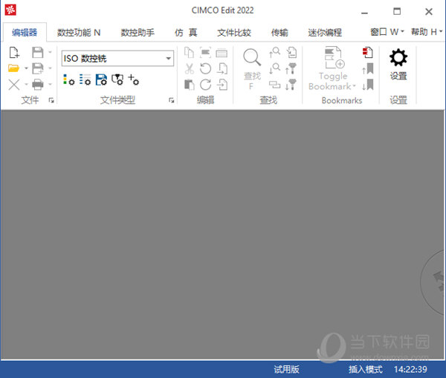Click the scissors cut icon
The width and height of the screenshot is (446, 378).
tap(189, 68)
